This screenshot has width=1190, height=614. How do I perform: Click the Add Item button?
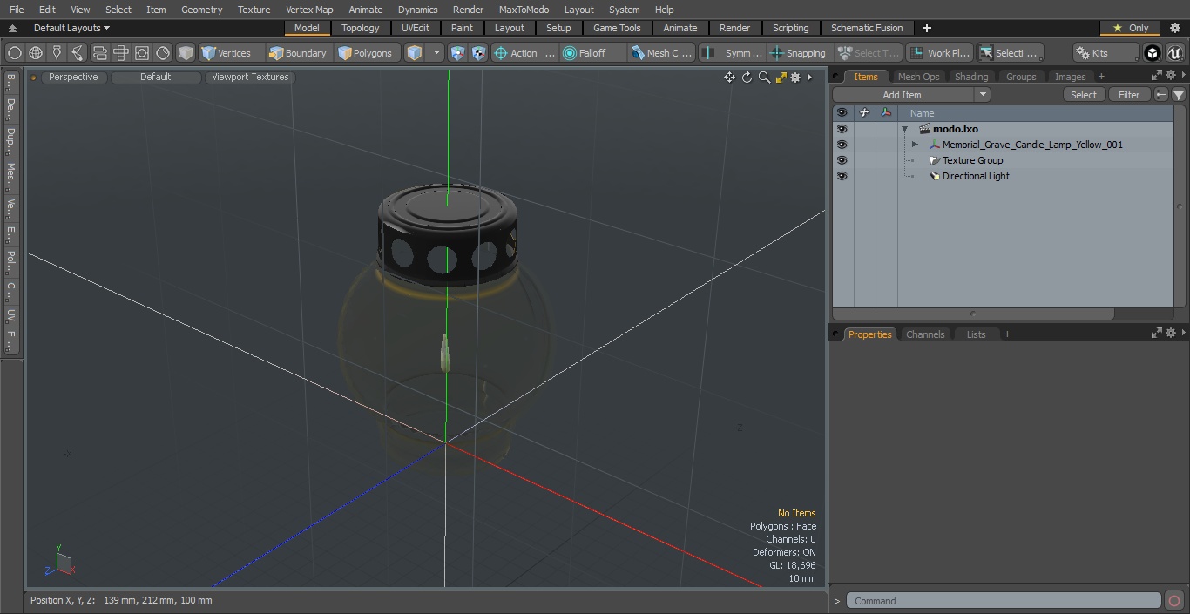tap(903, 95)
